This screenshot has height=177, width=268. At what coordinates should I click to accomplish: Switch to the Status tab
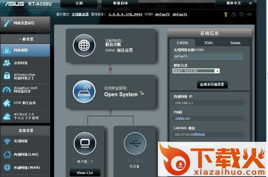(235, 43)
